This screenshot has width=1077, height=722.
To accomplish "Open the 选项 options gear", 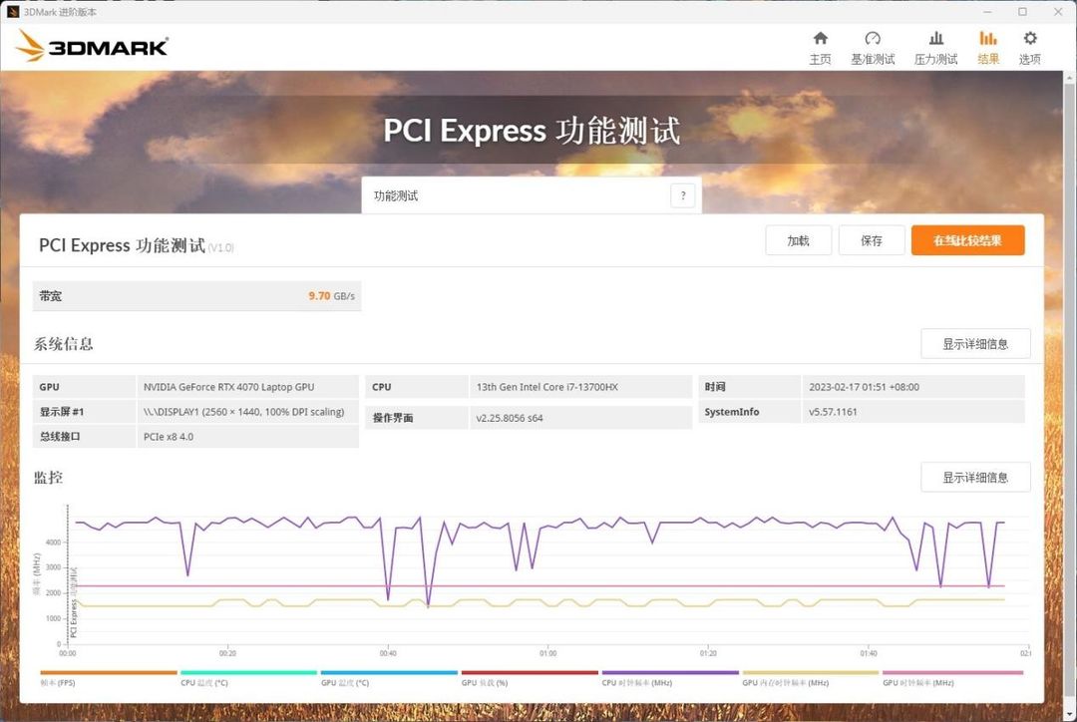I will tap(1029, 48).
